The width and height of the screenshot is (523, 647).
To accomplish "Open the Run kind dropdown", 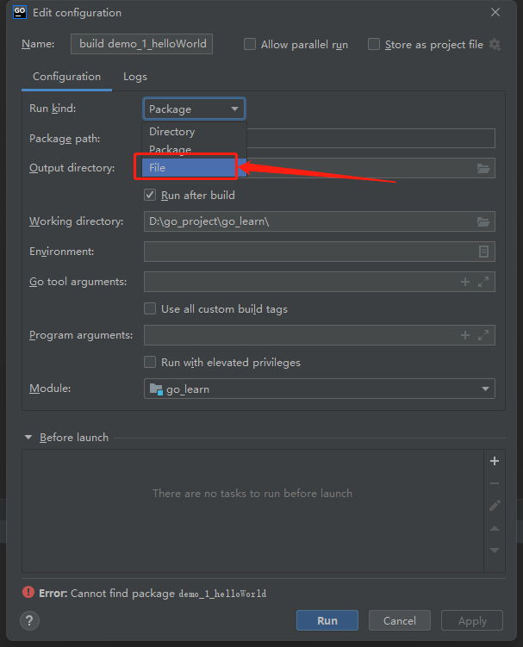I will 194,109.
